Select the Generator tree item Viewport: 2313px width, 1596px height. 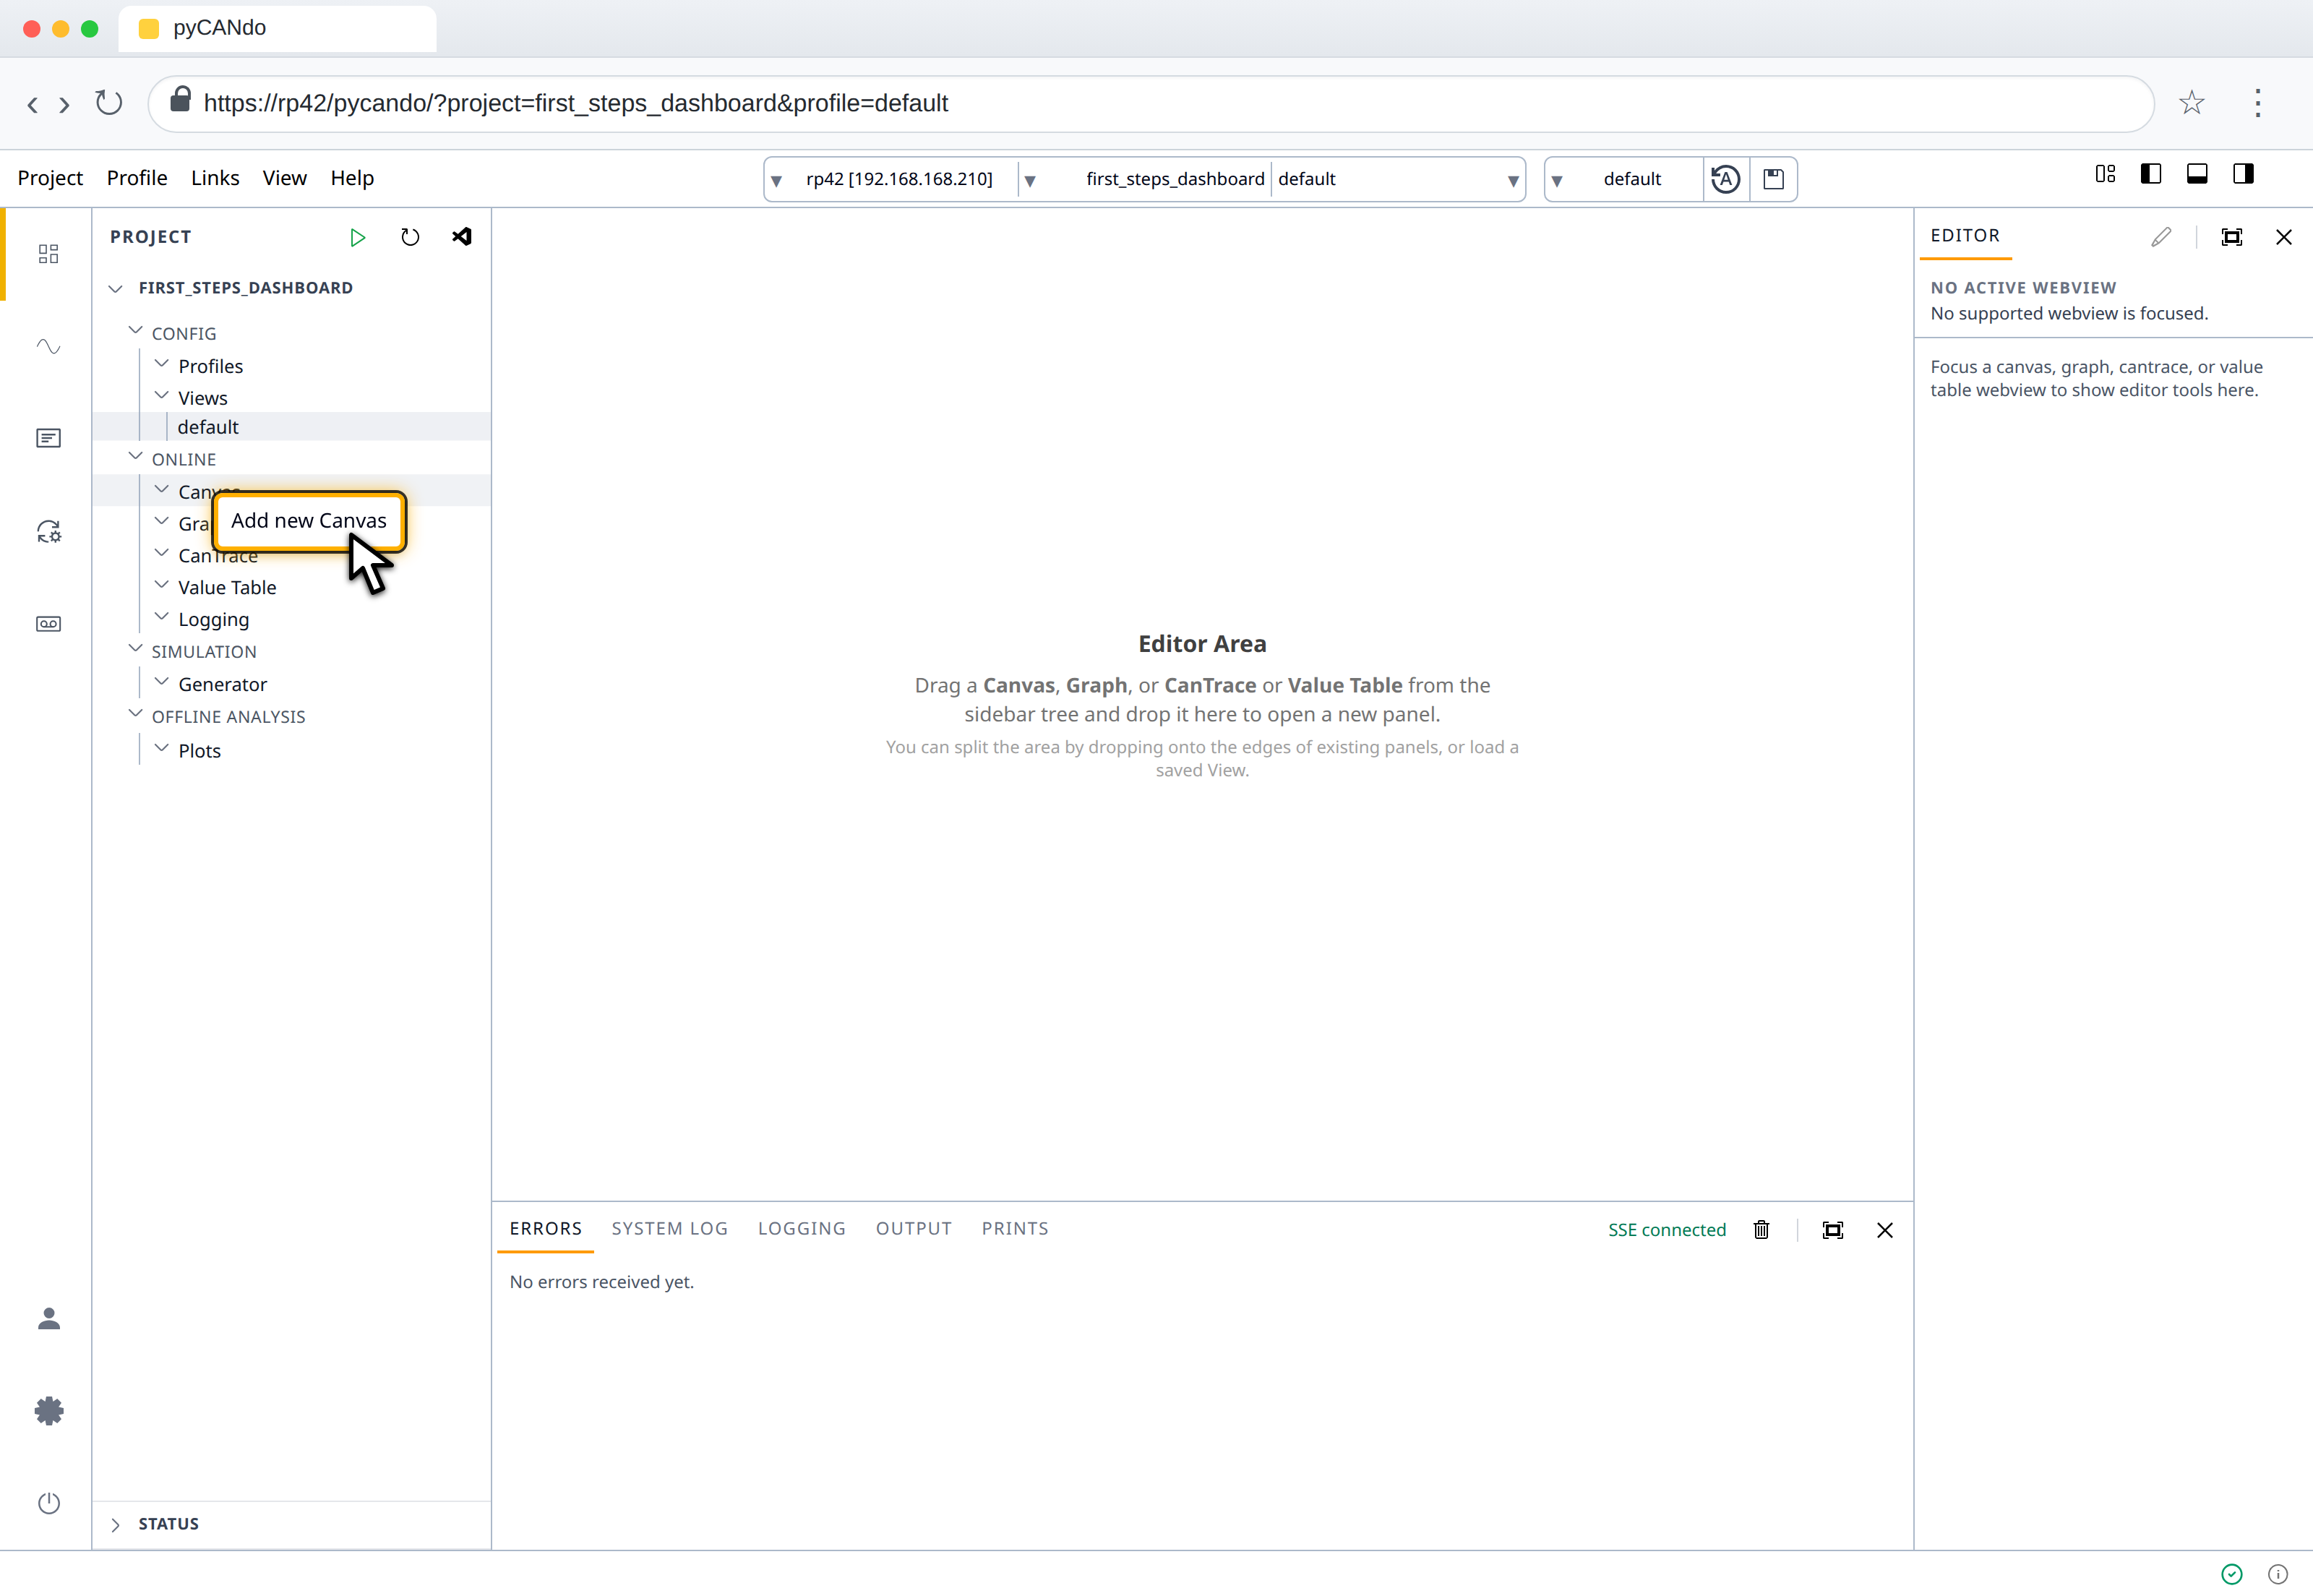292,684
